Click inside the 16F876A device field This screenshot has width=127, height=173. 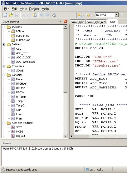[x=105, y=15]
